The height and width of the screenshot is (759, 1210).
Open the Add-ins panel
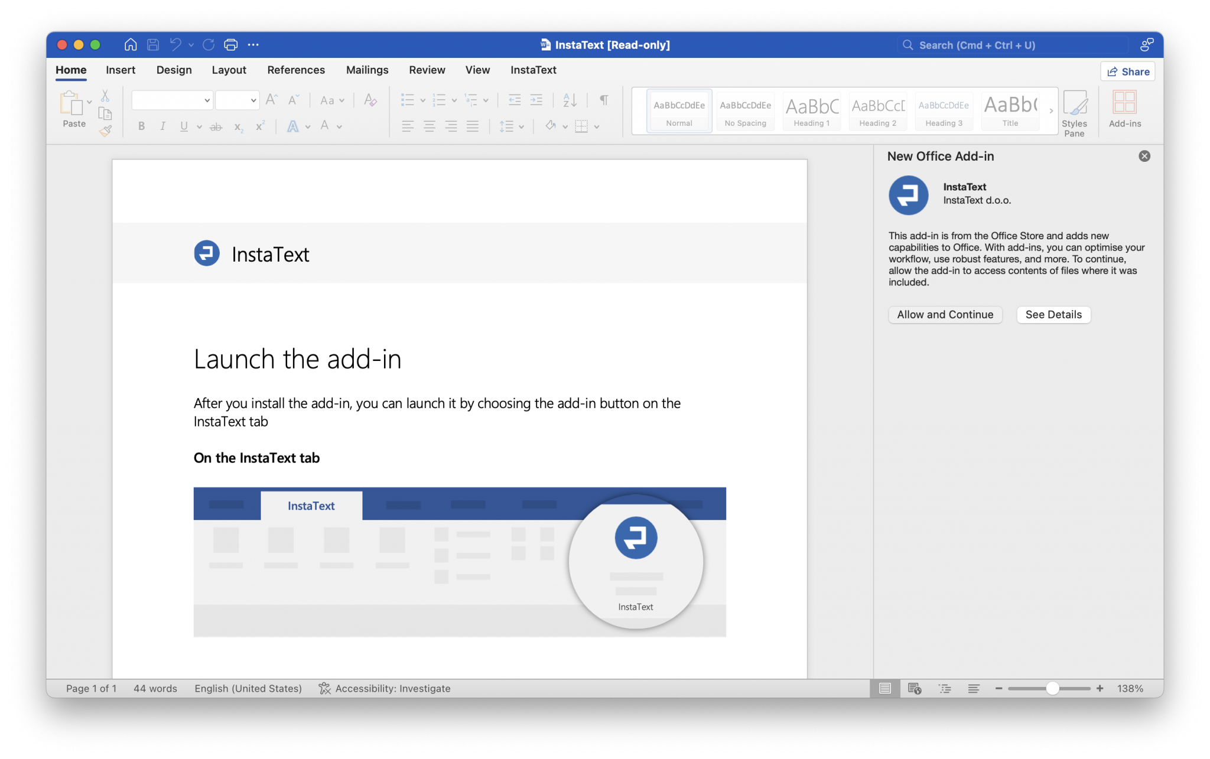(1124, 111)
